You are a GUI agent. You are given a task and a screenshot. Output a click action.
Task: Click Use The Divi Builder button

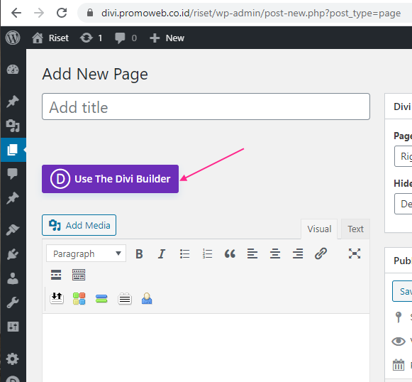click(x=110, y=179)
